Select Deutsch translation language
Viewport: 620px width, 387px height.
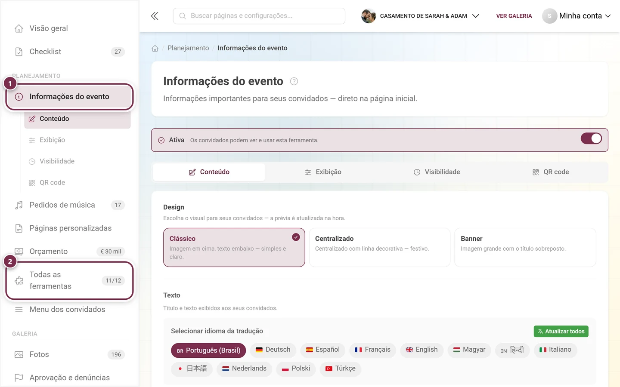[273, 350]
